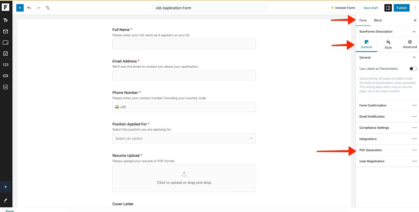419x212 pixels.
Task: Open the Position Applied For dropdown
Action: pyautogui.click(x=184, y=138)
